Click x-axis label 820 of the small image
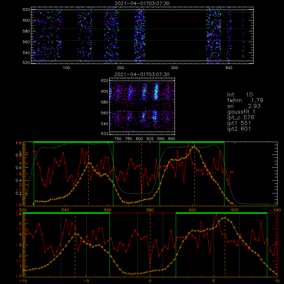Viewport: 284px width, 284px height. point(150,139)
